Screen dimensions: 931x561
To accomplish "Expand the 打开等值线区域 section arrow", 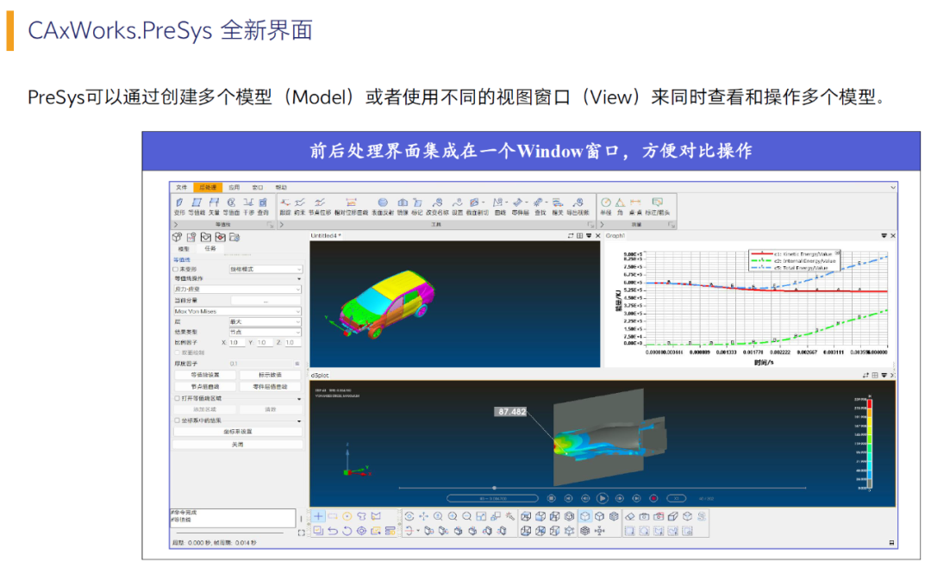I will (298, 399).
